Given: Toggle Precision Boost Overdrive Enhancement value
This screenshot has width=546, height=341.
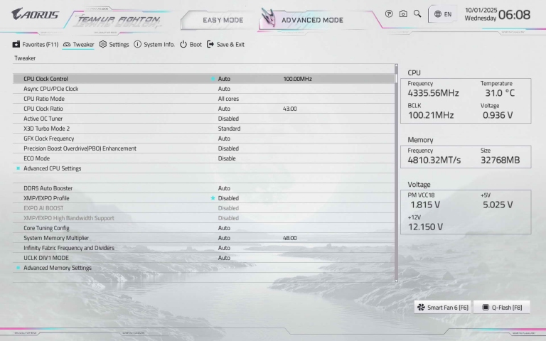Looking at the screenshot, I should [228, 148].
